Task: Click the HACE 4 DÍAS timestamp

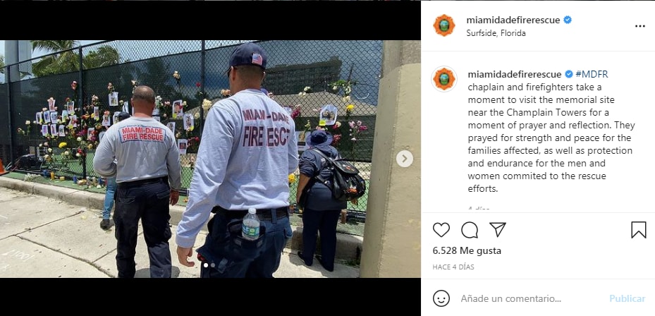Action: point(453,267)
